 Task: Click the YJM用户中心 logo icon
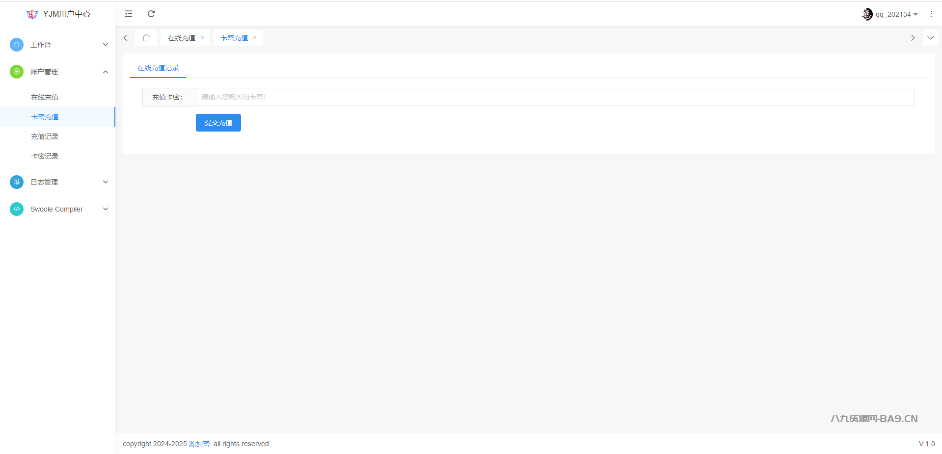pos(32,14)
